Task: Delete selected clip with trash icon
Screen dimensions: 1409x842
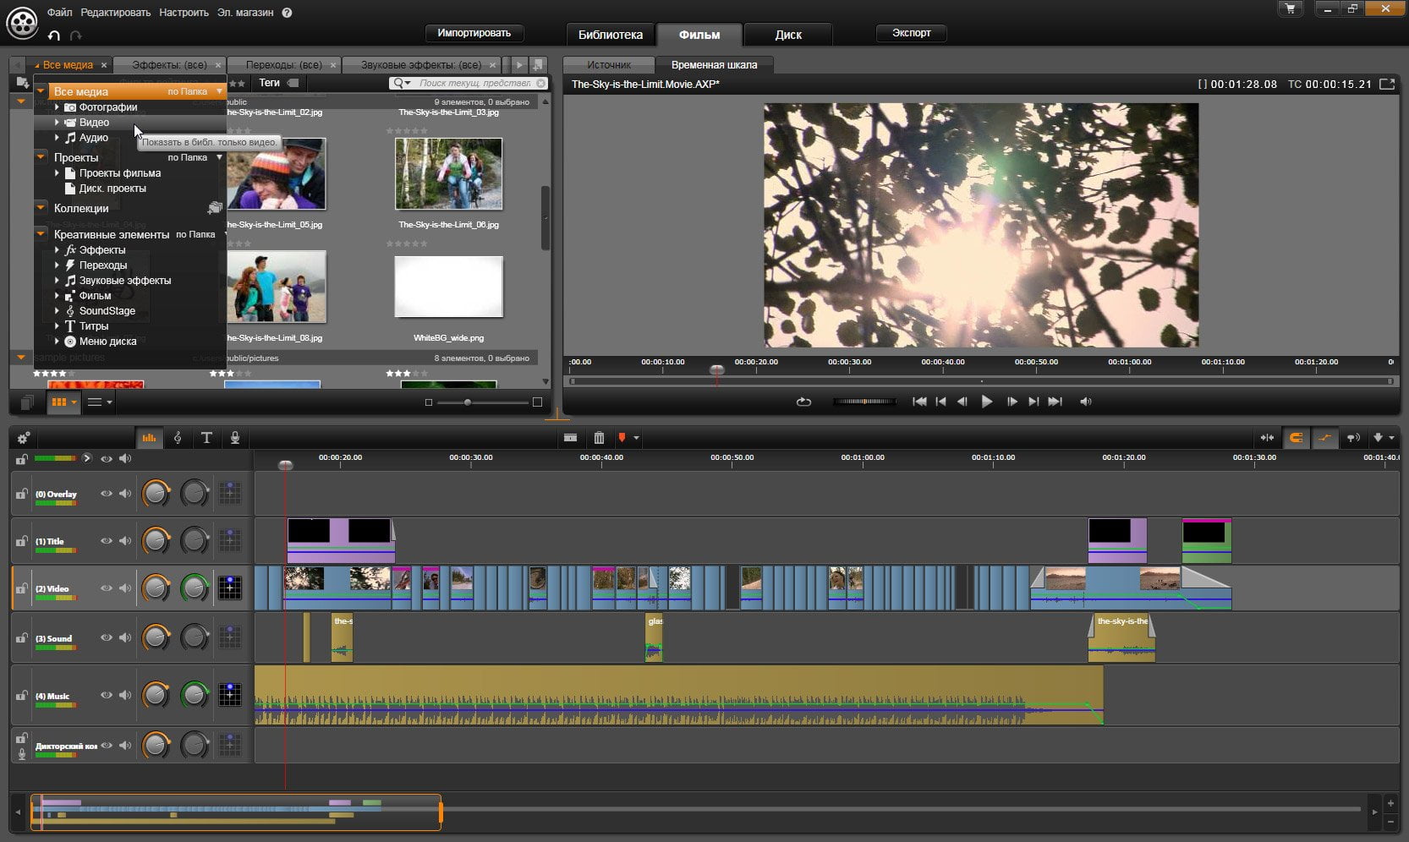Action: click(599, 438)
